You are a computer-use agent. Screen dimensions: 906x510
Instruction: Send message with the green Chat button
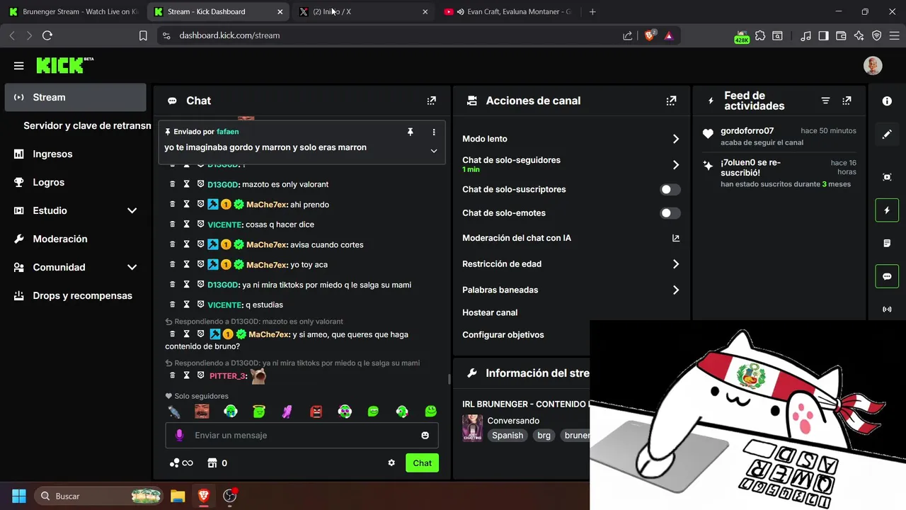click(422, 463)
